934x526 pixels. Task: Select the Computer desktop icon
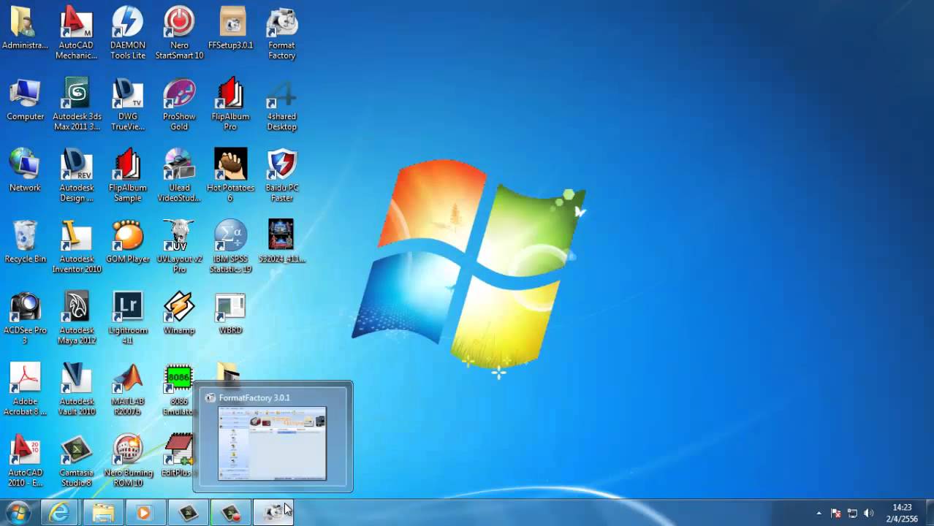pos(25,101)
